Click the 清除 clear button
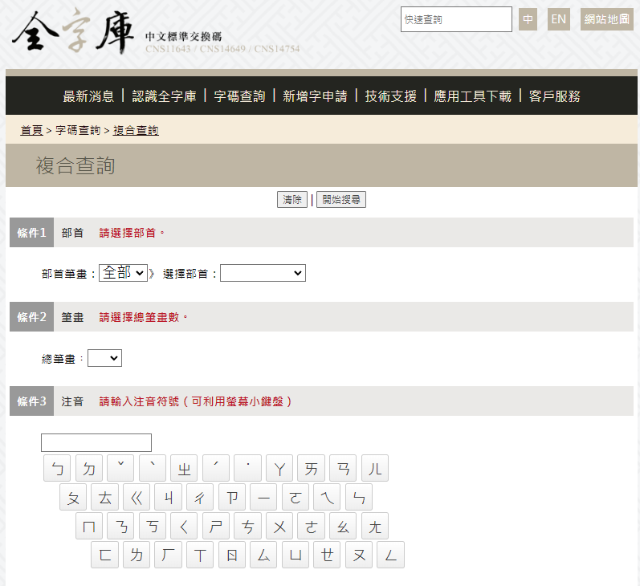The image size is (640, 586). pyautogui.click(x=292, y=200)
